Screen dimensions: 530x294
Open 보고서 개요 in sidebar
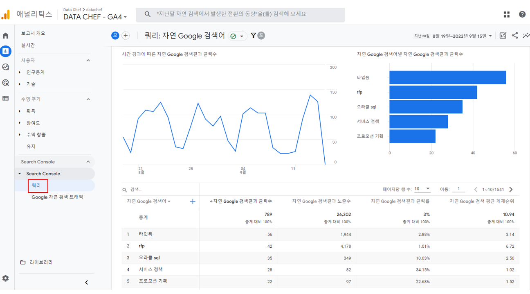pyautogui.click(x=33, y=33)
